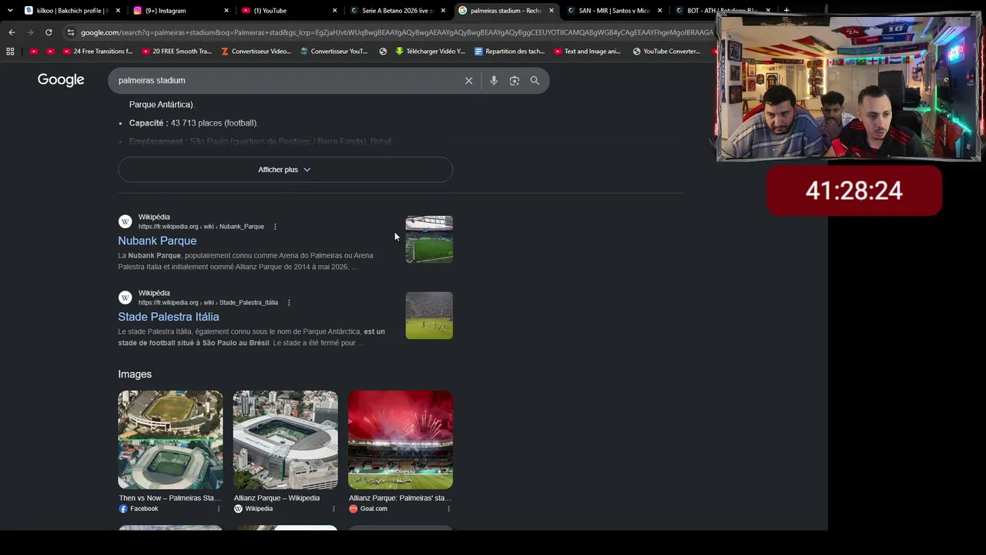Close the palmeiras stadium tab
Screen dimensions: 986x555
[552, 11]
